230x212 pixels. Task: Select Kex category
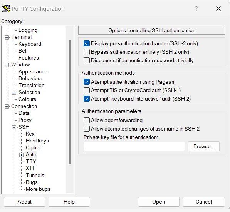coord(30,134)
